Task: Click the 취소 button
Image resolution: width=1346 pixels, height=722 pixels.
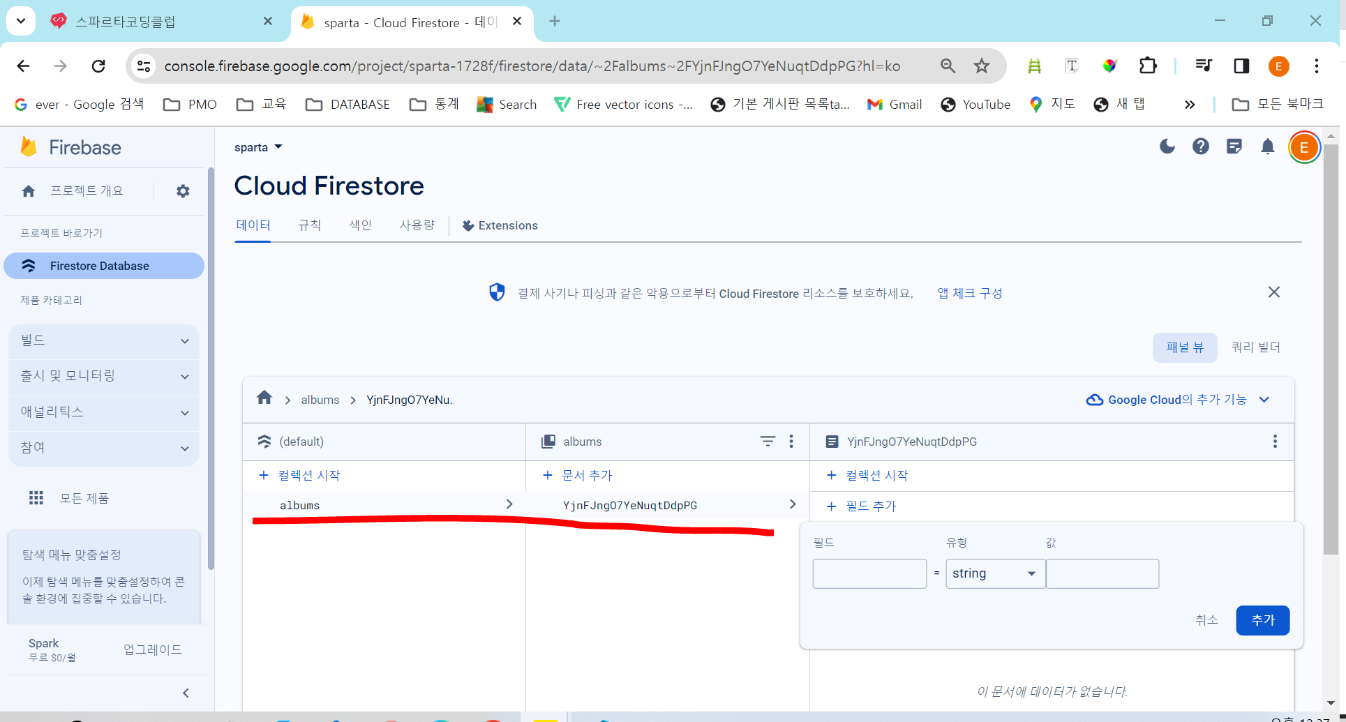Action: [1206, 620]
